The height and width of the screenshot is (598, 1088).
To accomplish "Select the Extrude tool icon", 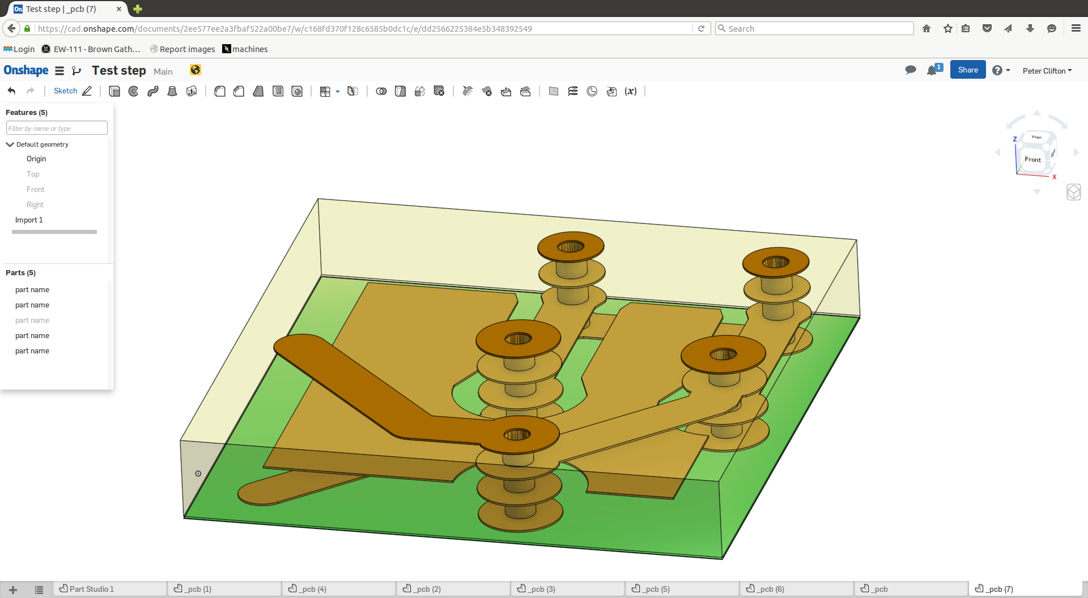I will pyautogui.click(x=114, y=91).
